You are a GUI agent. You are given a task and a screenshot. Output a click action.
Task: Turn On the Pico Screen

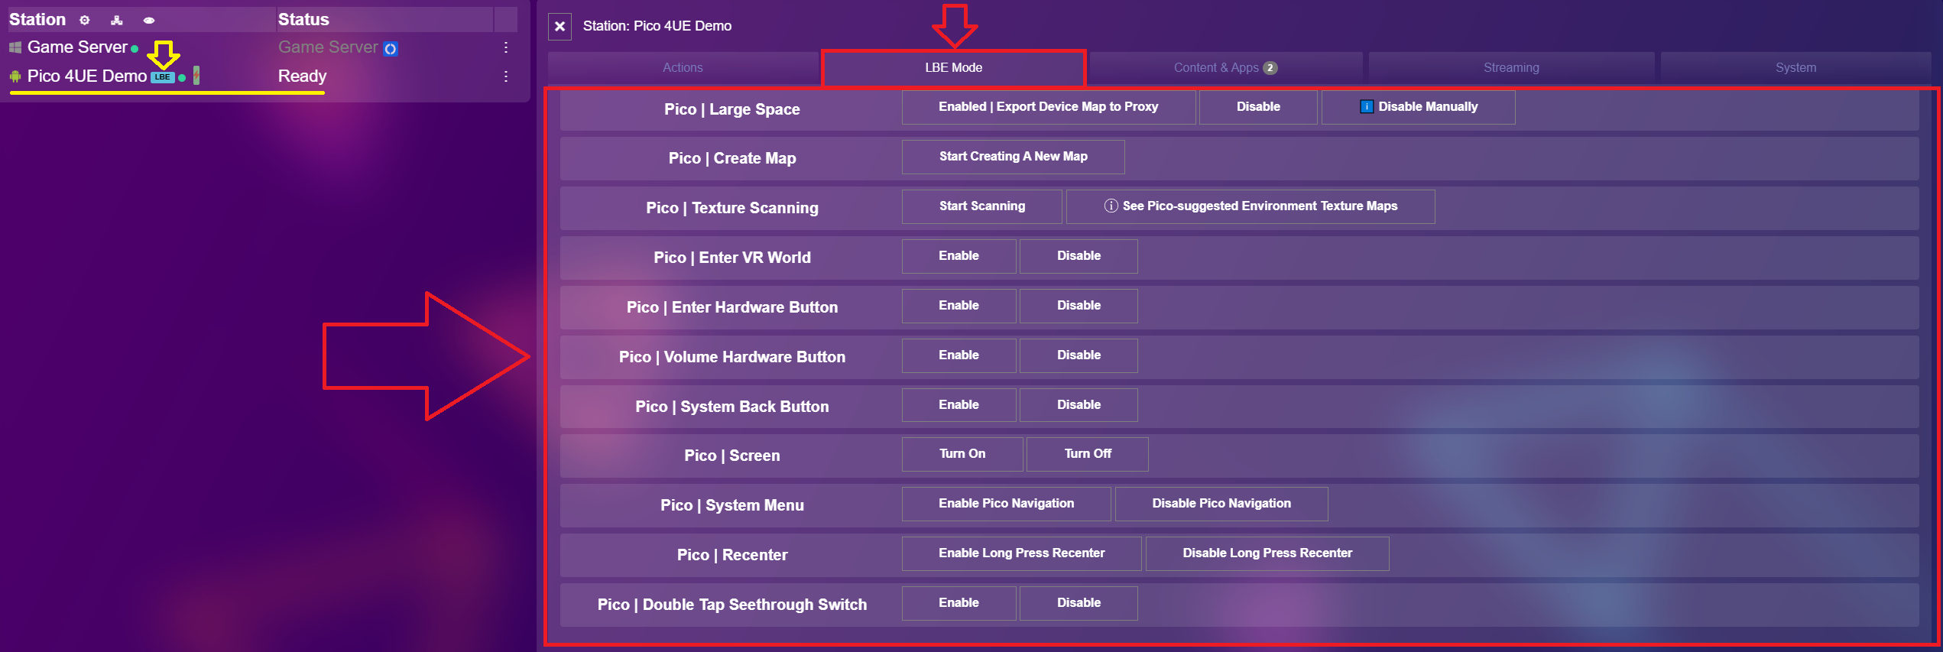pyautogui.click(x=962, y=454)
